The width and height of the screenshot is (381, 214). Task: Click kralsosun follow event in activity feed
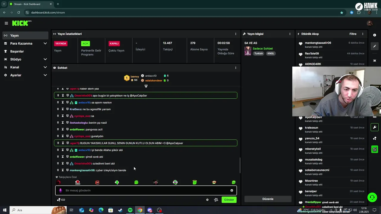click(x=331, y=129)
